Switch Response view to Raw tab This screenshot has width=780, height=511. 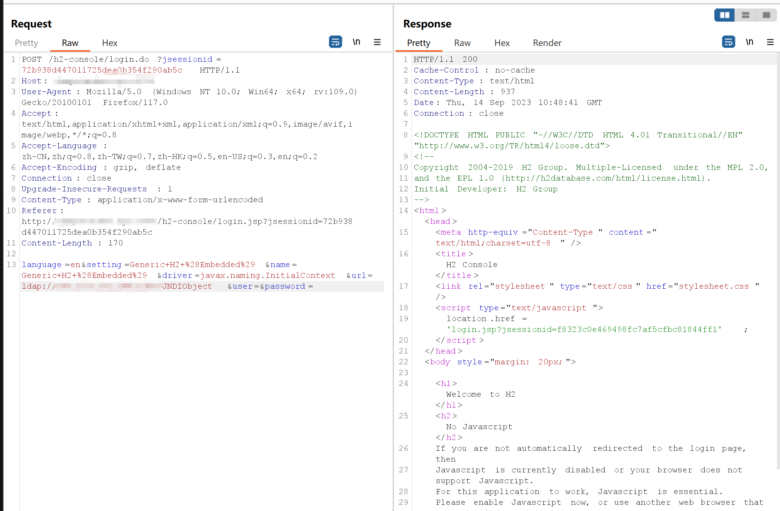[x=462, y=43]
